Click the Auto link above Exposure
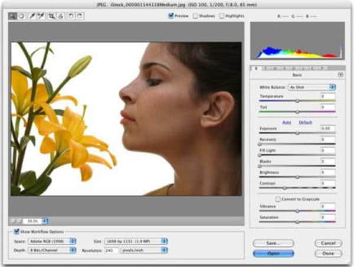 pos(287,122)
